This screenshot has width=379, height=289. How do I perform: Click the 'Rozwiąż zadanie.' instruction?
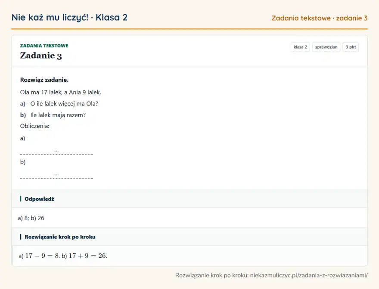coord(44,80)
